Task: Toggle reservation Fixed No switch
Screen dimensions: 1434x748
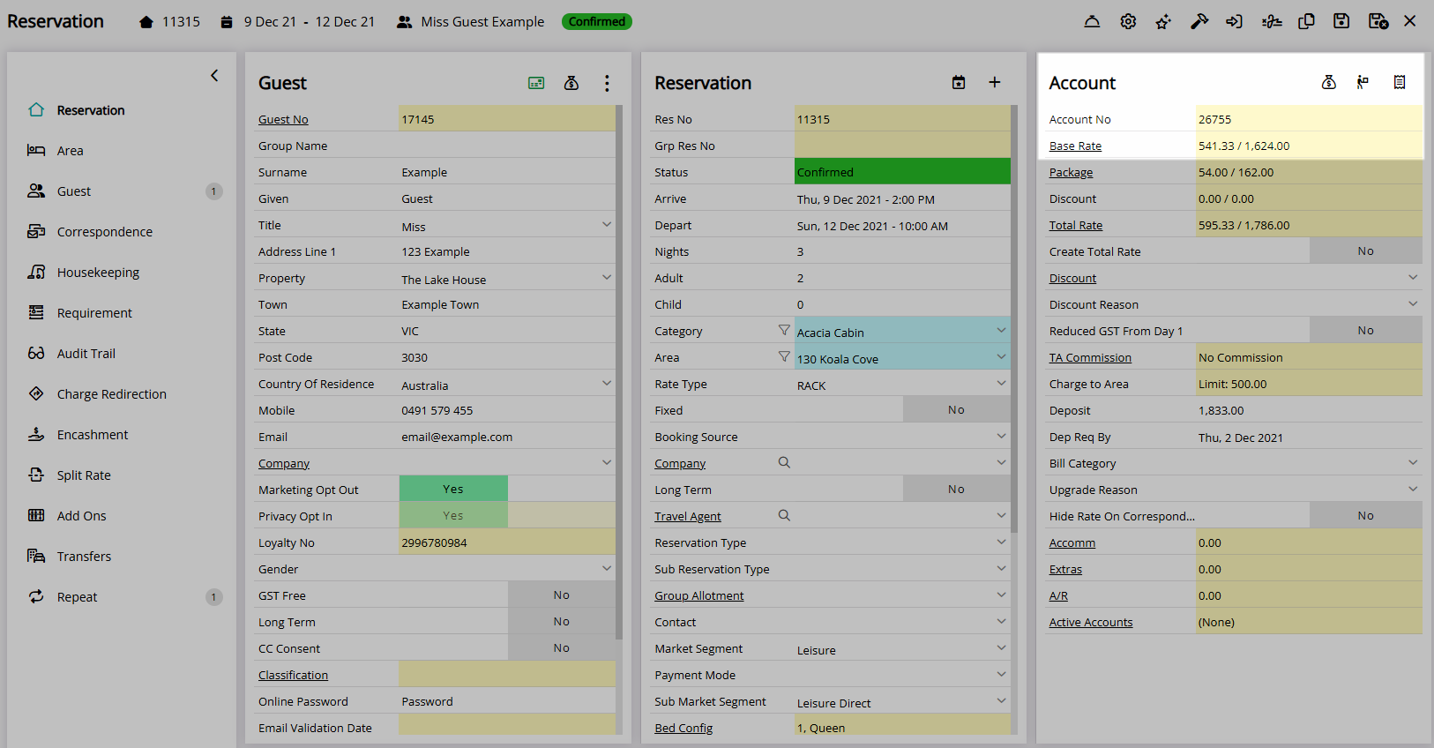Action: coord(957,409)
